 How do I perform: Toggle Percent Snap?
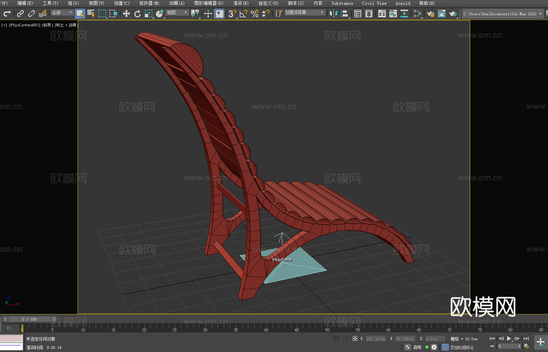click(255, 14)
